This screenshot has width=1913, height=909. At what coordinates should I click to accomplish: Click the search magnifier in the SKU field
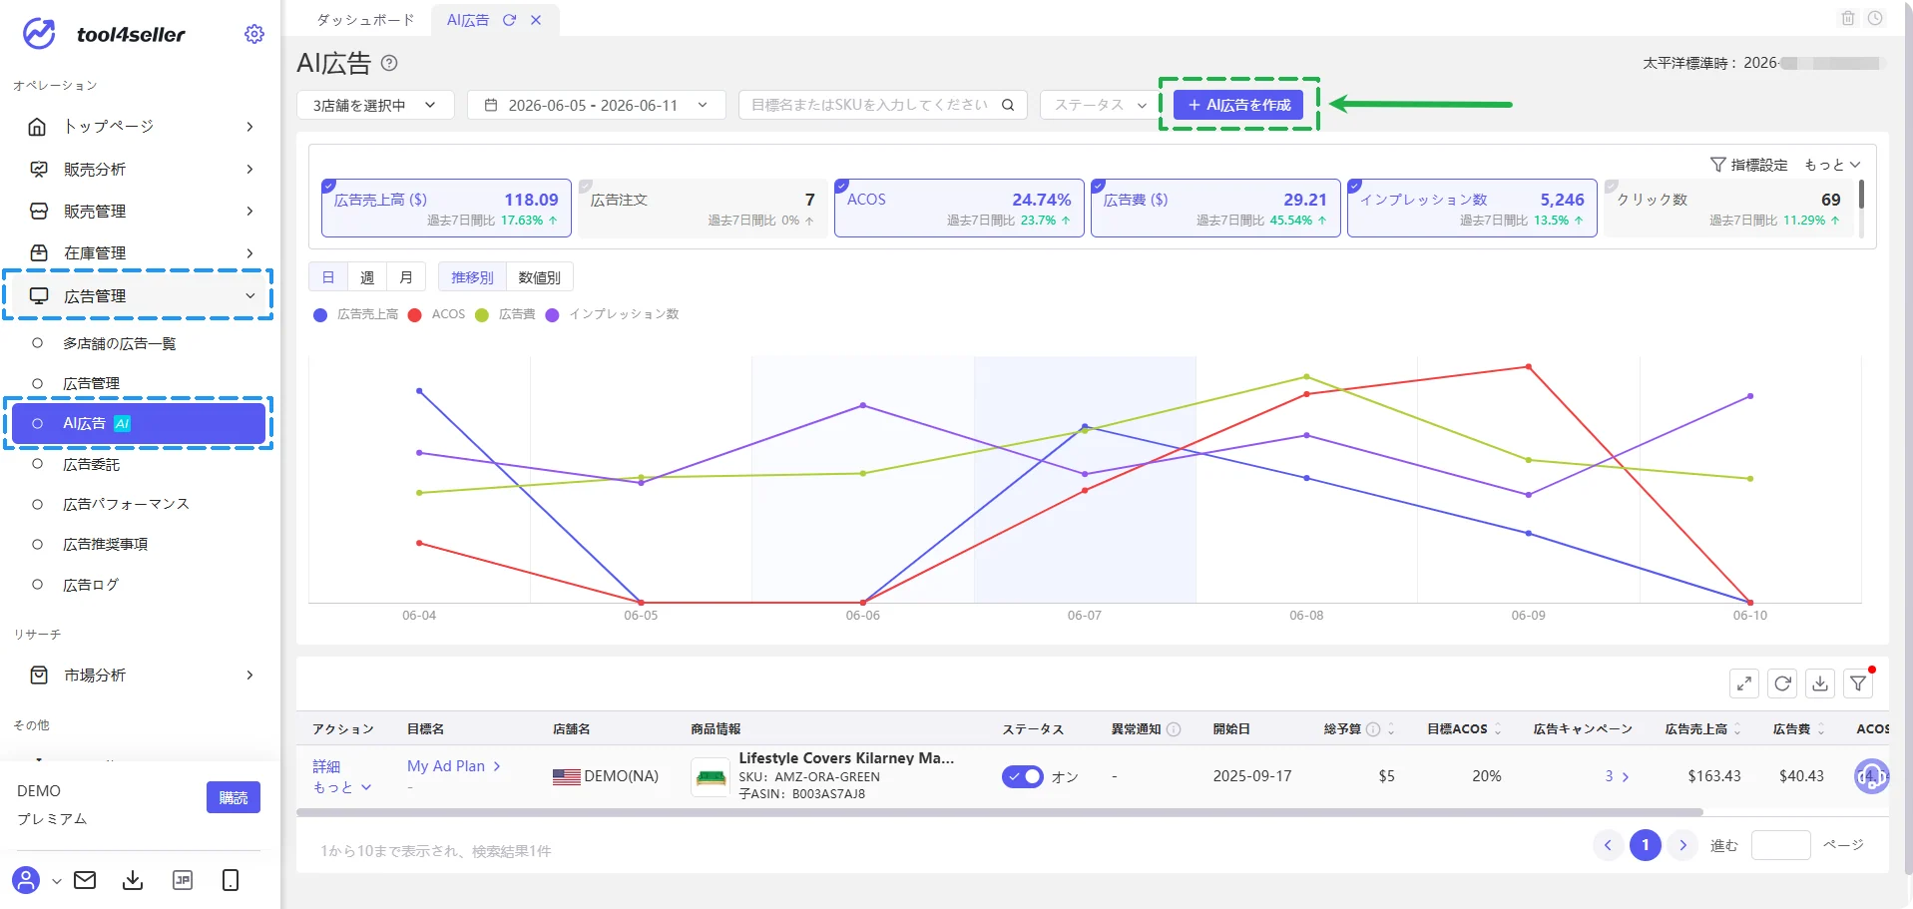coord(1008,105)
